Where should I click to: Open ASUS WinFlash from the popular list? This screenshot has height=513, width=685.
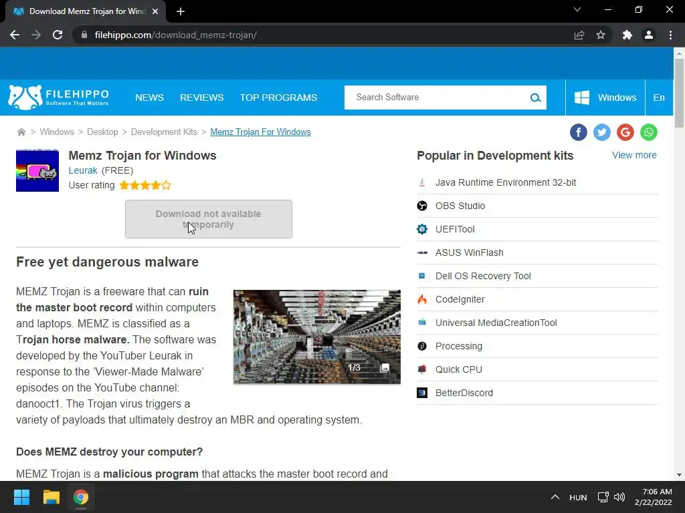click(469, 252)
